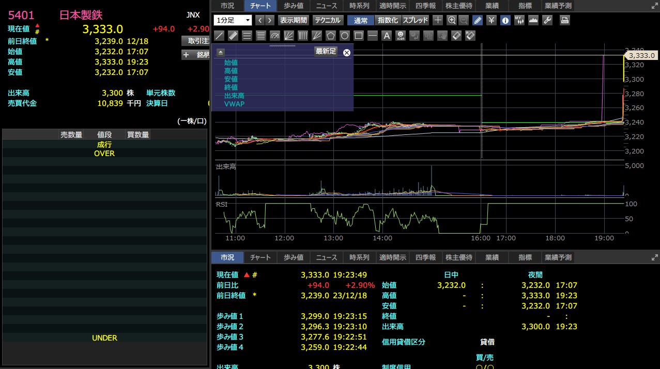
Task: Insert a smiley icon stamp
Action: click(401, 36)
